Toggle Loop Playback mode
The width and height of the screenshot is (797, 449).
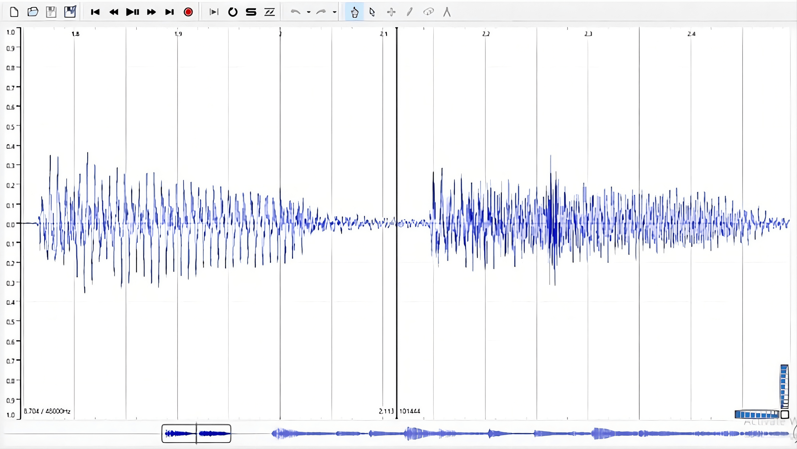pos(233,12)
